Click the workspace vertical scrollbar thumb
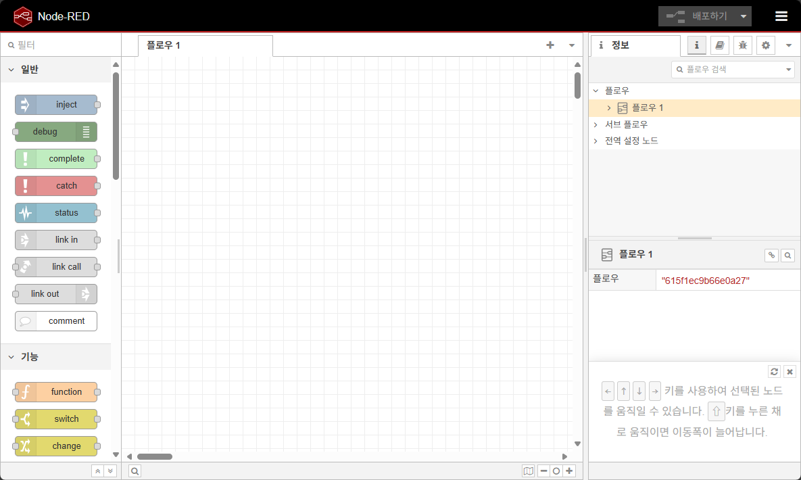Image resolution: width=801 pixels, height=480 pixels. pyautogui.click(x=577, y=85)
